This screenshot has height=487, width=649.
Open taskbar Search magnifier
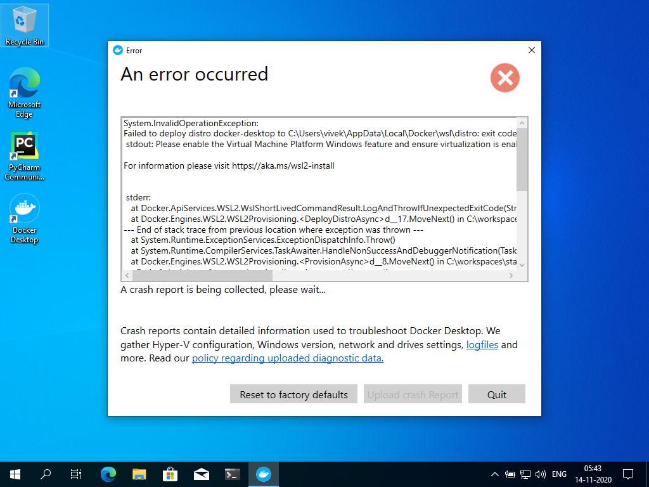(x=46, y=474)
